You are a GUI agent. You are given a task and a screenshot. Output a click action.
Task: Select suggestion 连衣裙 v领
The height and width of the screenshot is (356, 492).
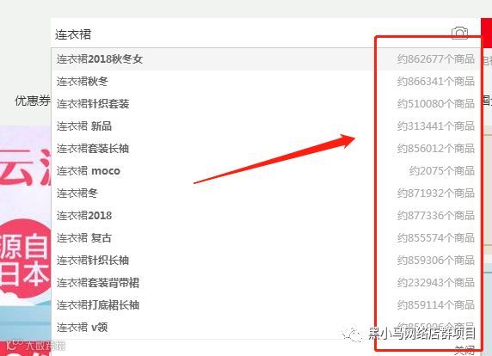pos(266,327)
